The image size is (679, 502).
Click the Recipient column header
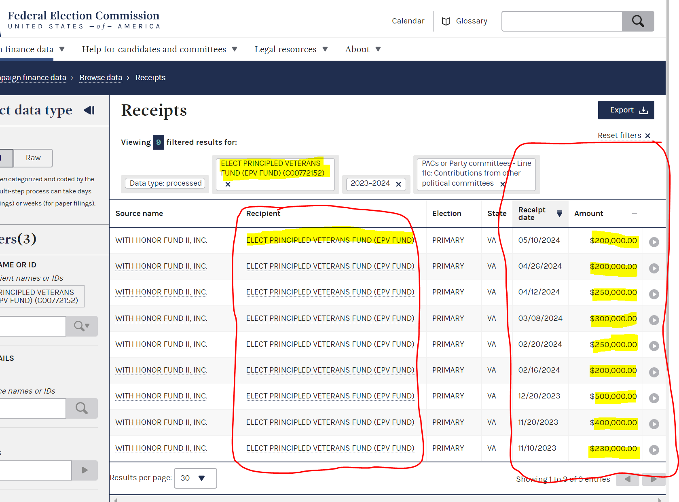(x=263, y=214)
